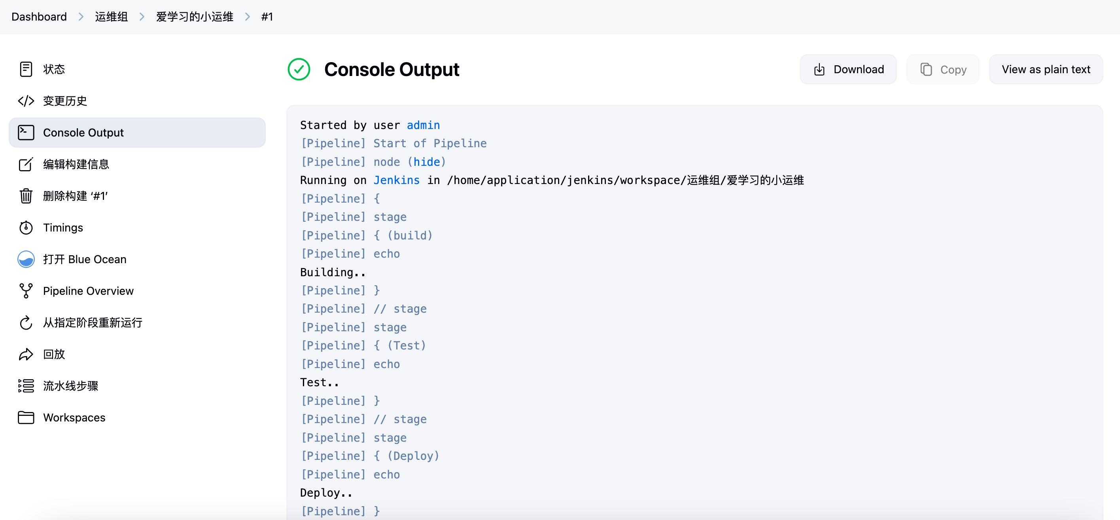Download the console log
Screen dimensions: 1120x520
848,70
